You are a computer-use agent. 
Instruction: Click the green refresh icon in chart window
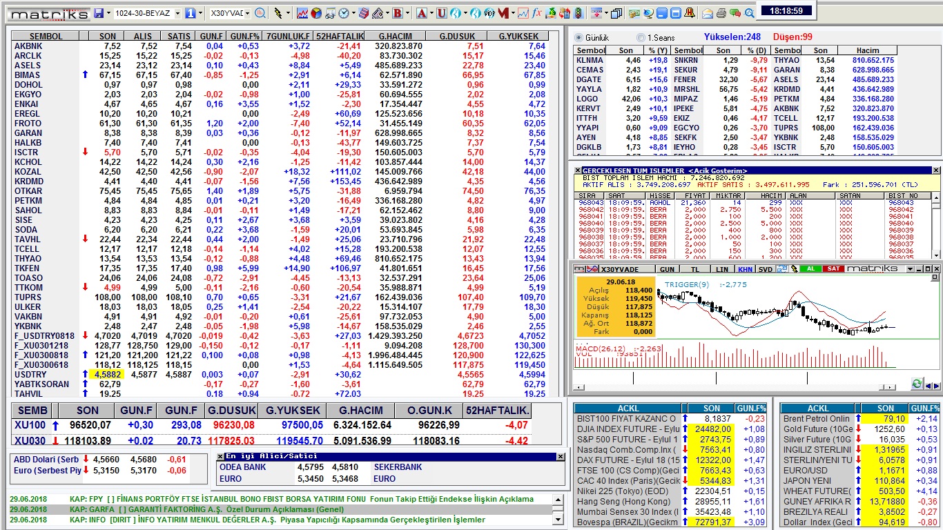[x=917, y=384]
